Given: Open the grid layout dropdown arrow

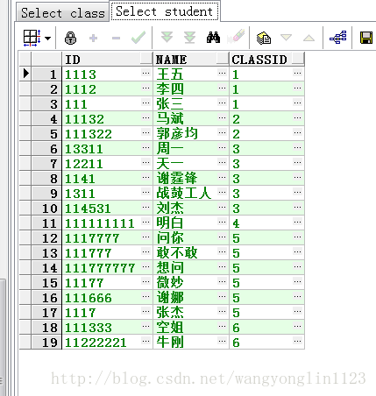Looking at the screenshot, I should [48, 39].
